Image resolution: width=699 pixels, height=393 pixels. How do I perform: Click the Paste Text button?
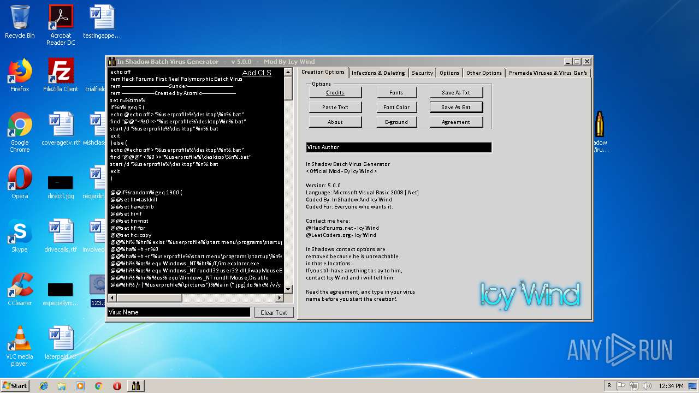point(335,108)
